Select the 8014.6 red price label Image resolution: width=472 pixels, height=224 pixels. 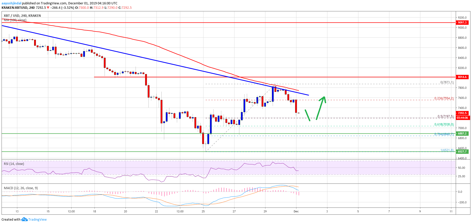pos(462,77)
